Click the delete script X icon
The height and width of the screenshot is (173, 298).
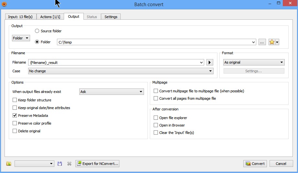(x=69, y=164)
